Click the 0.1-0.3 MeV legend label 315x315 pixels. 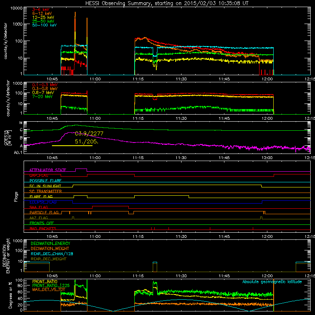45,85
